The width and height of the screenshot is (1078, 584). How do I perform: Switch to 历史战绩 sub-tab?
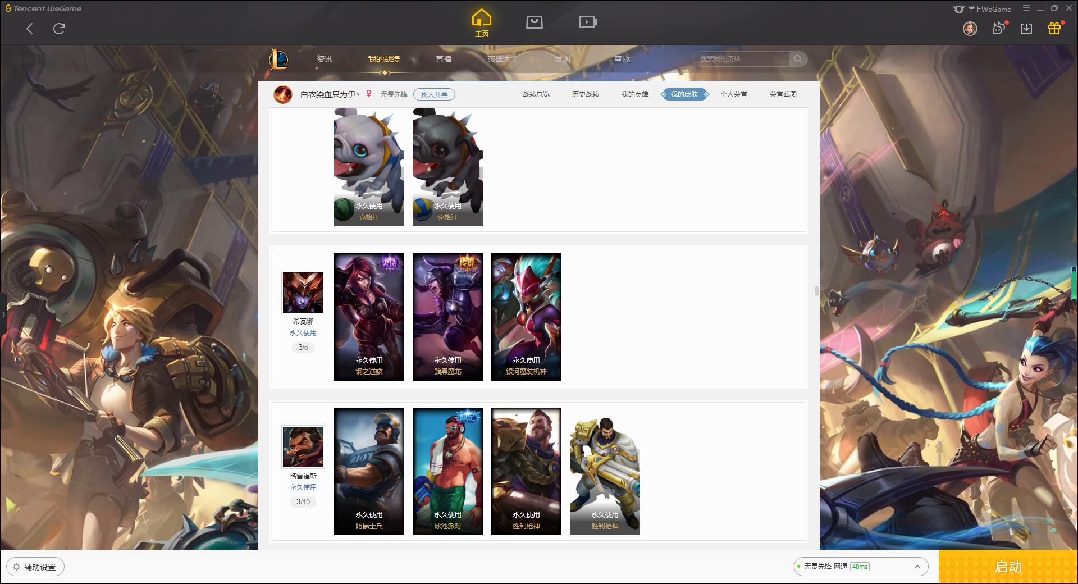click(x=586, y=94)
